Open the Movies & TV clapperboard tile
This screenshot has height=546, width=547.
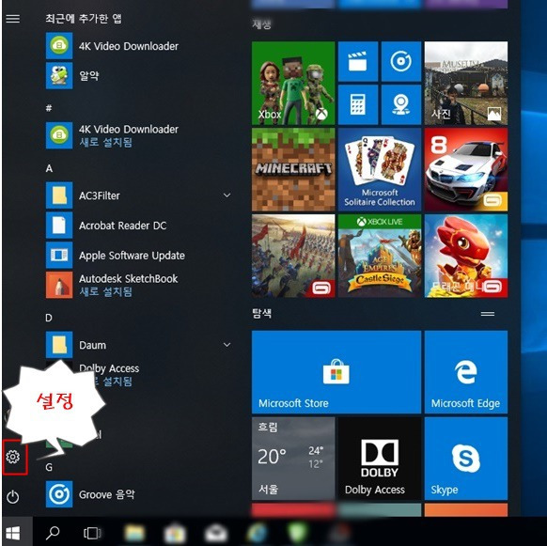358,61
